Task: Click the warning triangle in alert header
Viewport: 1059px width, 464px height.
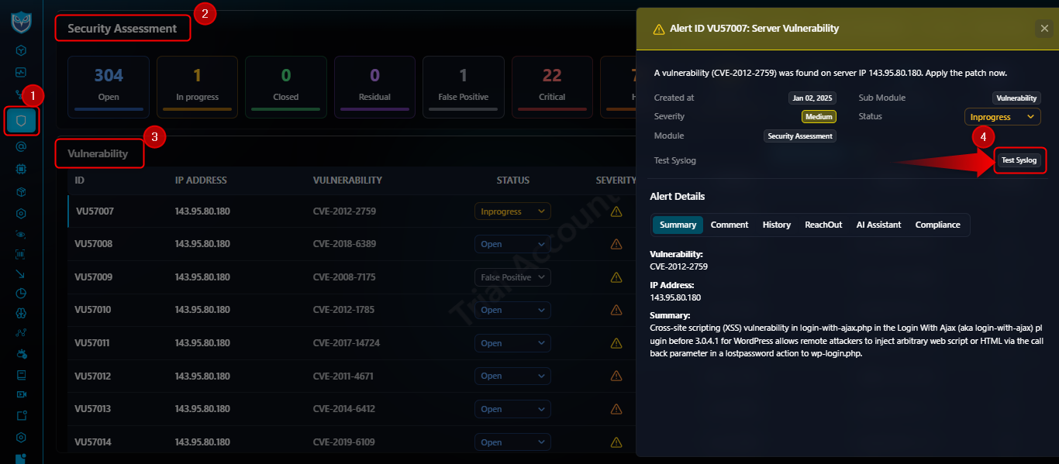Action: [659, 29]
